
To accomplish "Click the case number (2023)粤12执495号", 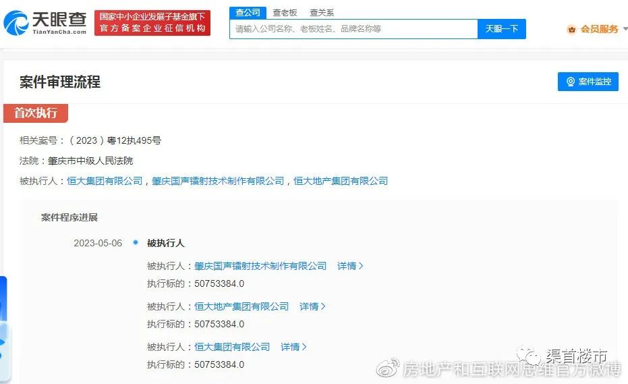I will coord(114,140).
